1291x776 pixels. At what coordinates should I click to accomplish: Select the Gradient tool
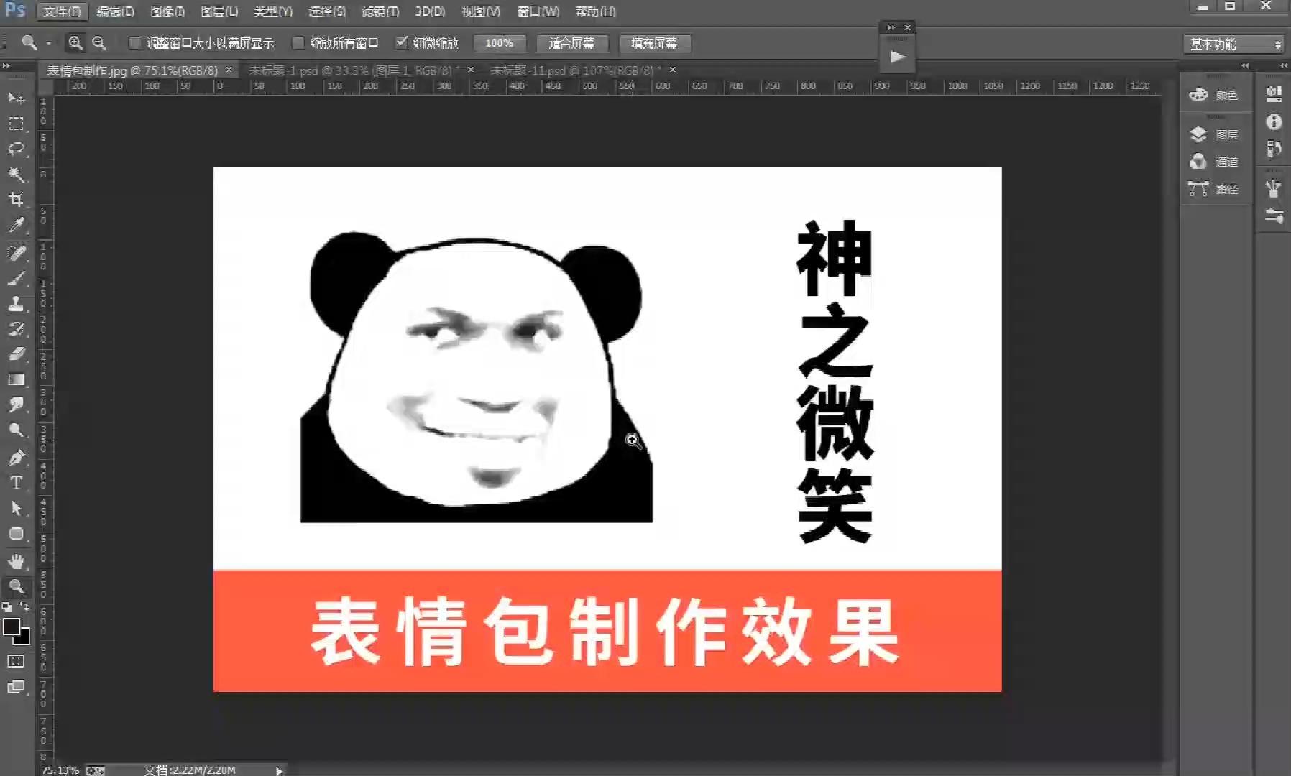pyautogui.click(x=16, y=379)
